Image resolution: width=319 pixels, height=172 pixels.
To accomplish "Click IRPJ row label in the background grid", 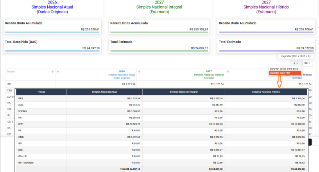I will (9, 84).
